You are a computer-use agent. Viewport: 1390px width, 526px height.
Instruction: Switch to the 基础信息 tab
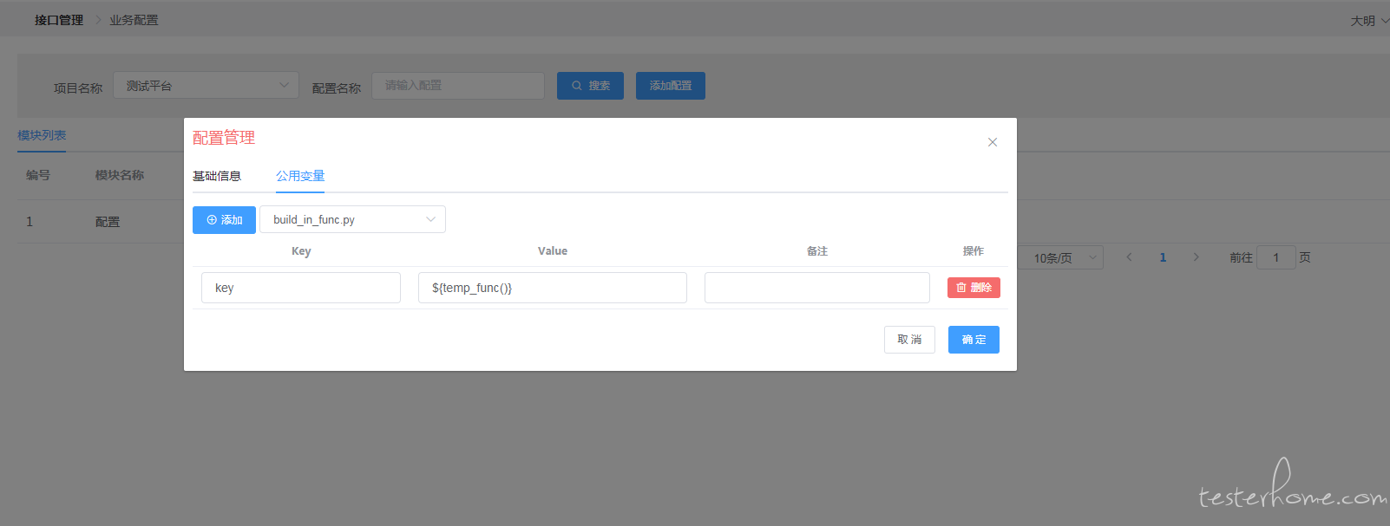[x=217, y=176]
